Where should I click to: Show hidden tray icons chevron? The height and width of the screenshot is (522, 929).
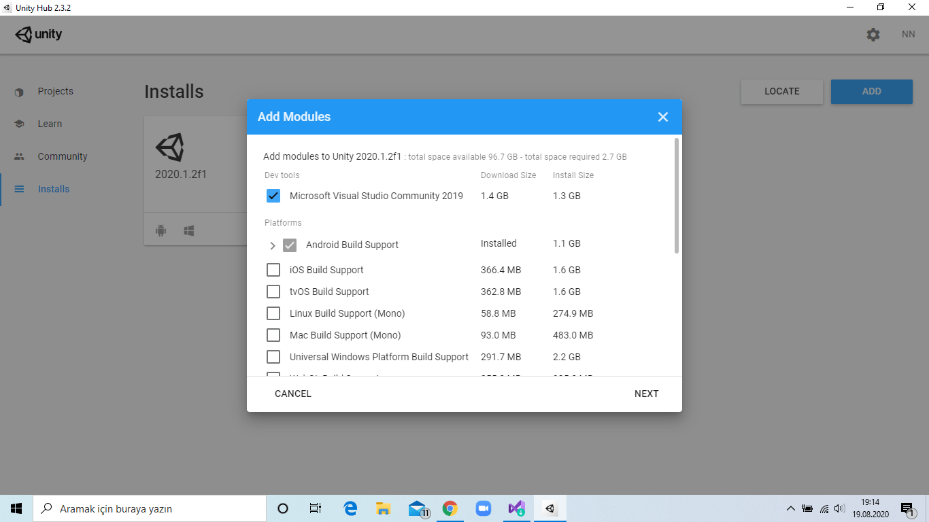[790, 508]
